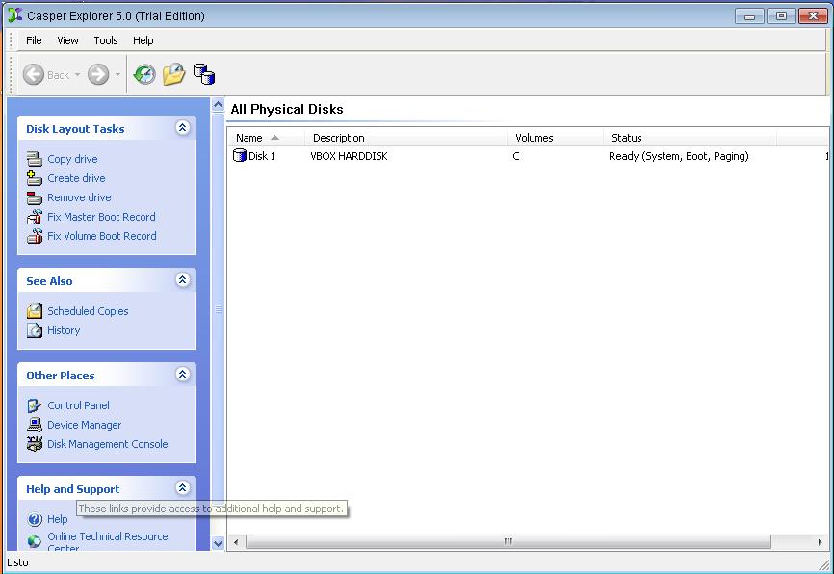This screenshot has height=574, width=834.
Task: Click the Online Technical Resource Center globe icon
Action: pos(35,541)
